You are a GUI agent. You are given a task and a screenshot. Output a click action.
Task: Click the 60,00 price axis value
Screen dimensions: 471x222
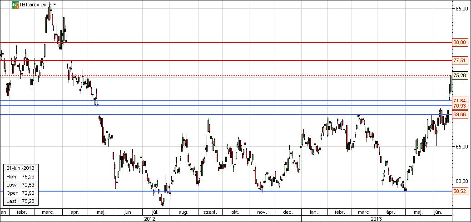461,181
